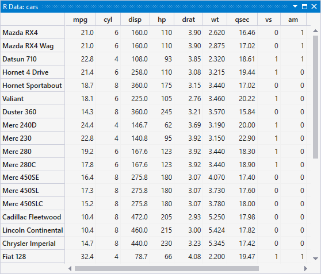Image resolution: width=321 pixels, height=274 pixels.
Task: Click the horizontal scrollbar thumb
Action: coord(167,268)
